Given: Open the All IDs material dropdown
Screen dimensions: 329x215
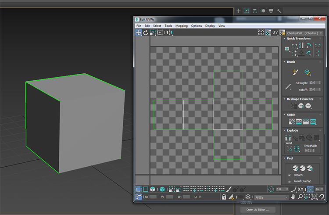Looking at the screenshot, I should point(271,197).
